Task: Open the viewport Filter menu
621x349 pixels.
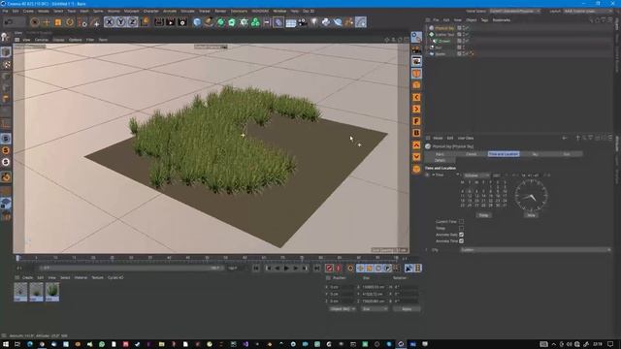Action: 90,40
